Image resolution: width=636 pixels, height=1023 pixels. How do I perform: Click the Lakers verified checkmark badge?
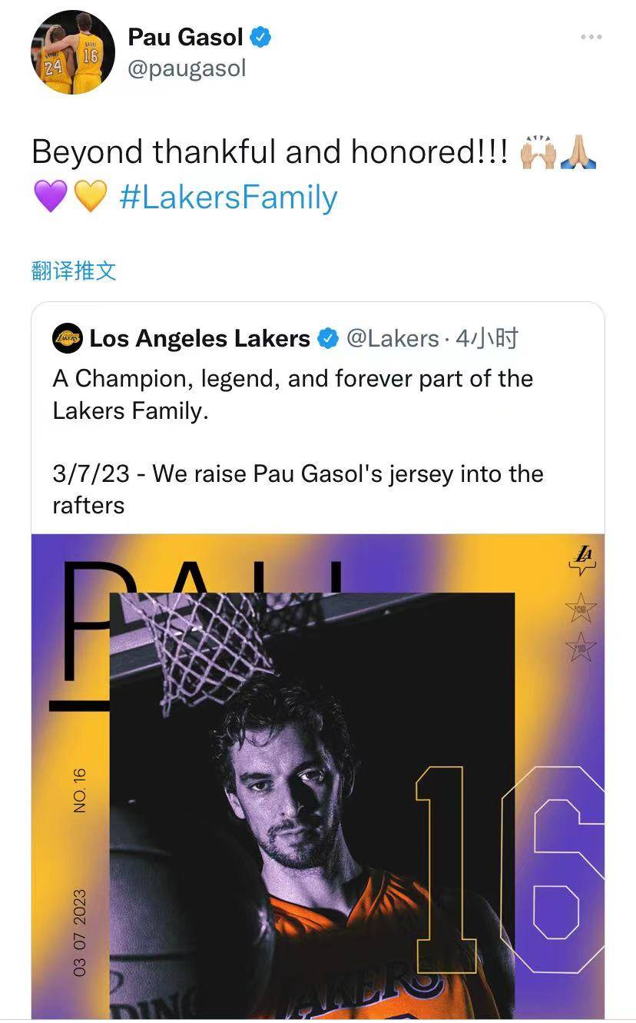(x=328, y=338)
